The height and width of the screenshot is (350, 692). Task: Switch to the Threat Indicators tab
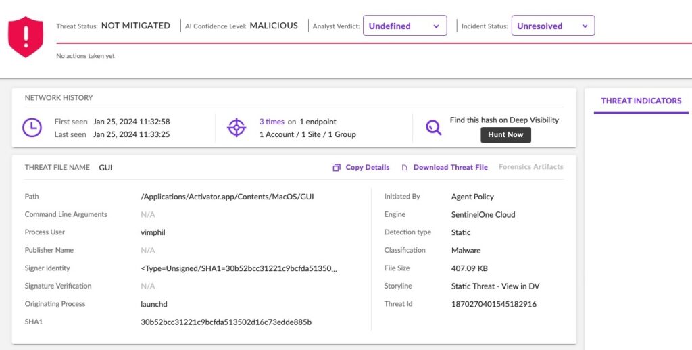(x=641, y=101)
